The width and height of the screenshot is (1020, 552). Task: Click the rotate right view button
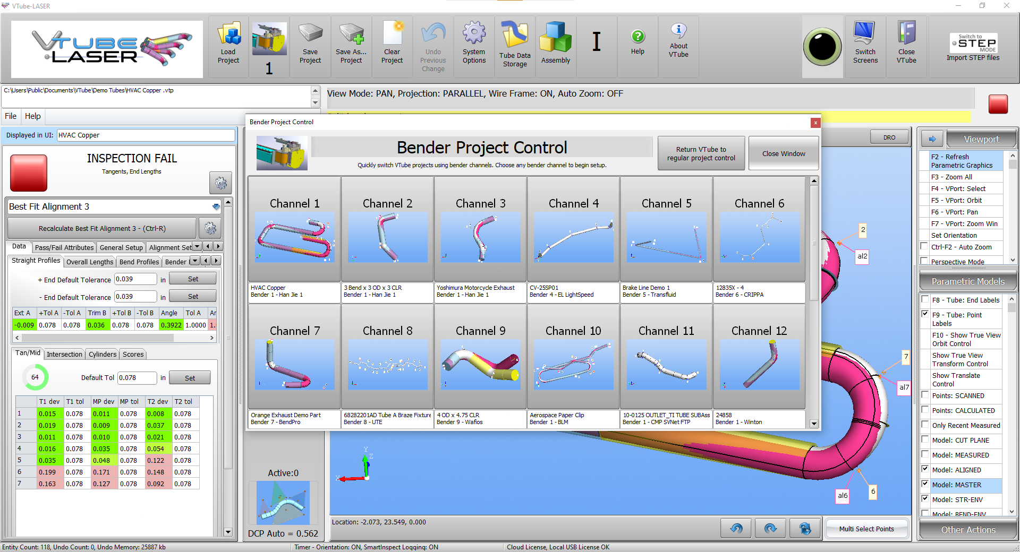[x=770, y=528]
